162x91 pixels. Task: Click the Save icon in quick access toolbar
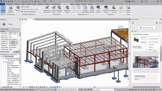tap(9, 1)
